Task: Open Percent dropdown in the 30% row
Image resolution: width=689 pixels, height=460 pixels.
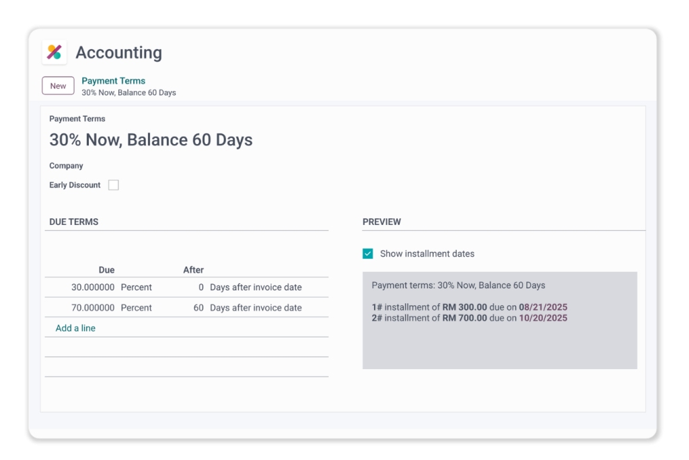Action: pyautogui.click(x=137, y=288)
